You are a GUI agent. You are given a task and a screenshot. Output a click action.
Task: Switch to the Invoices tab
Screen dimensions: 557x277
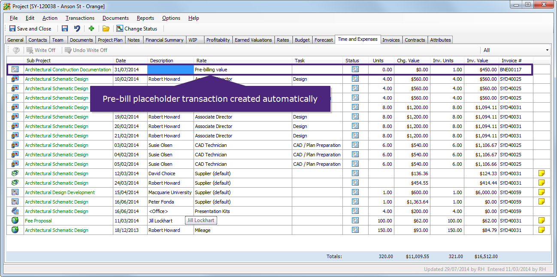tap(391, 39)
